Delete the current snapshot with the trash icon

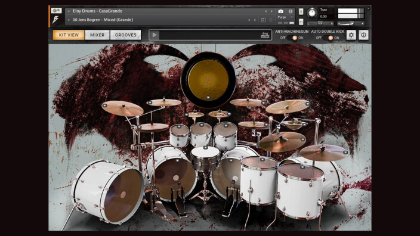(x=270, y=20)
